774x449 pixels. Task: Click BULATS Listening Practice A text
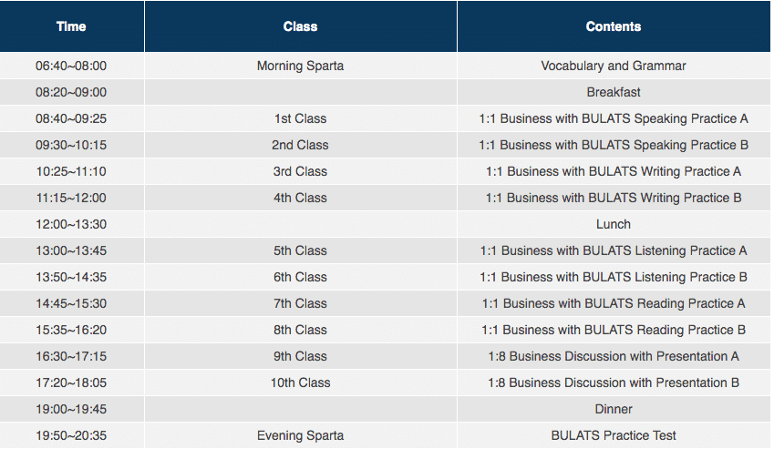point(613,250)
